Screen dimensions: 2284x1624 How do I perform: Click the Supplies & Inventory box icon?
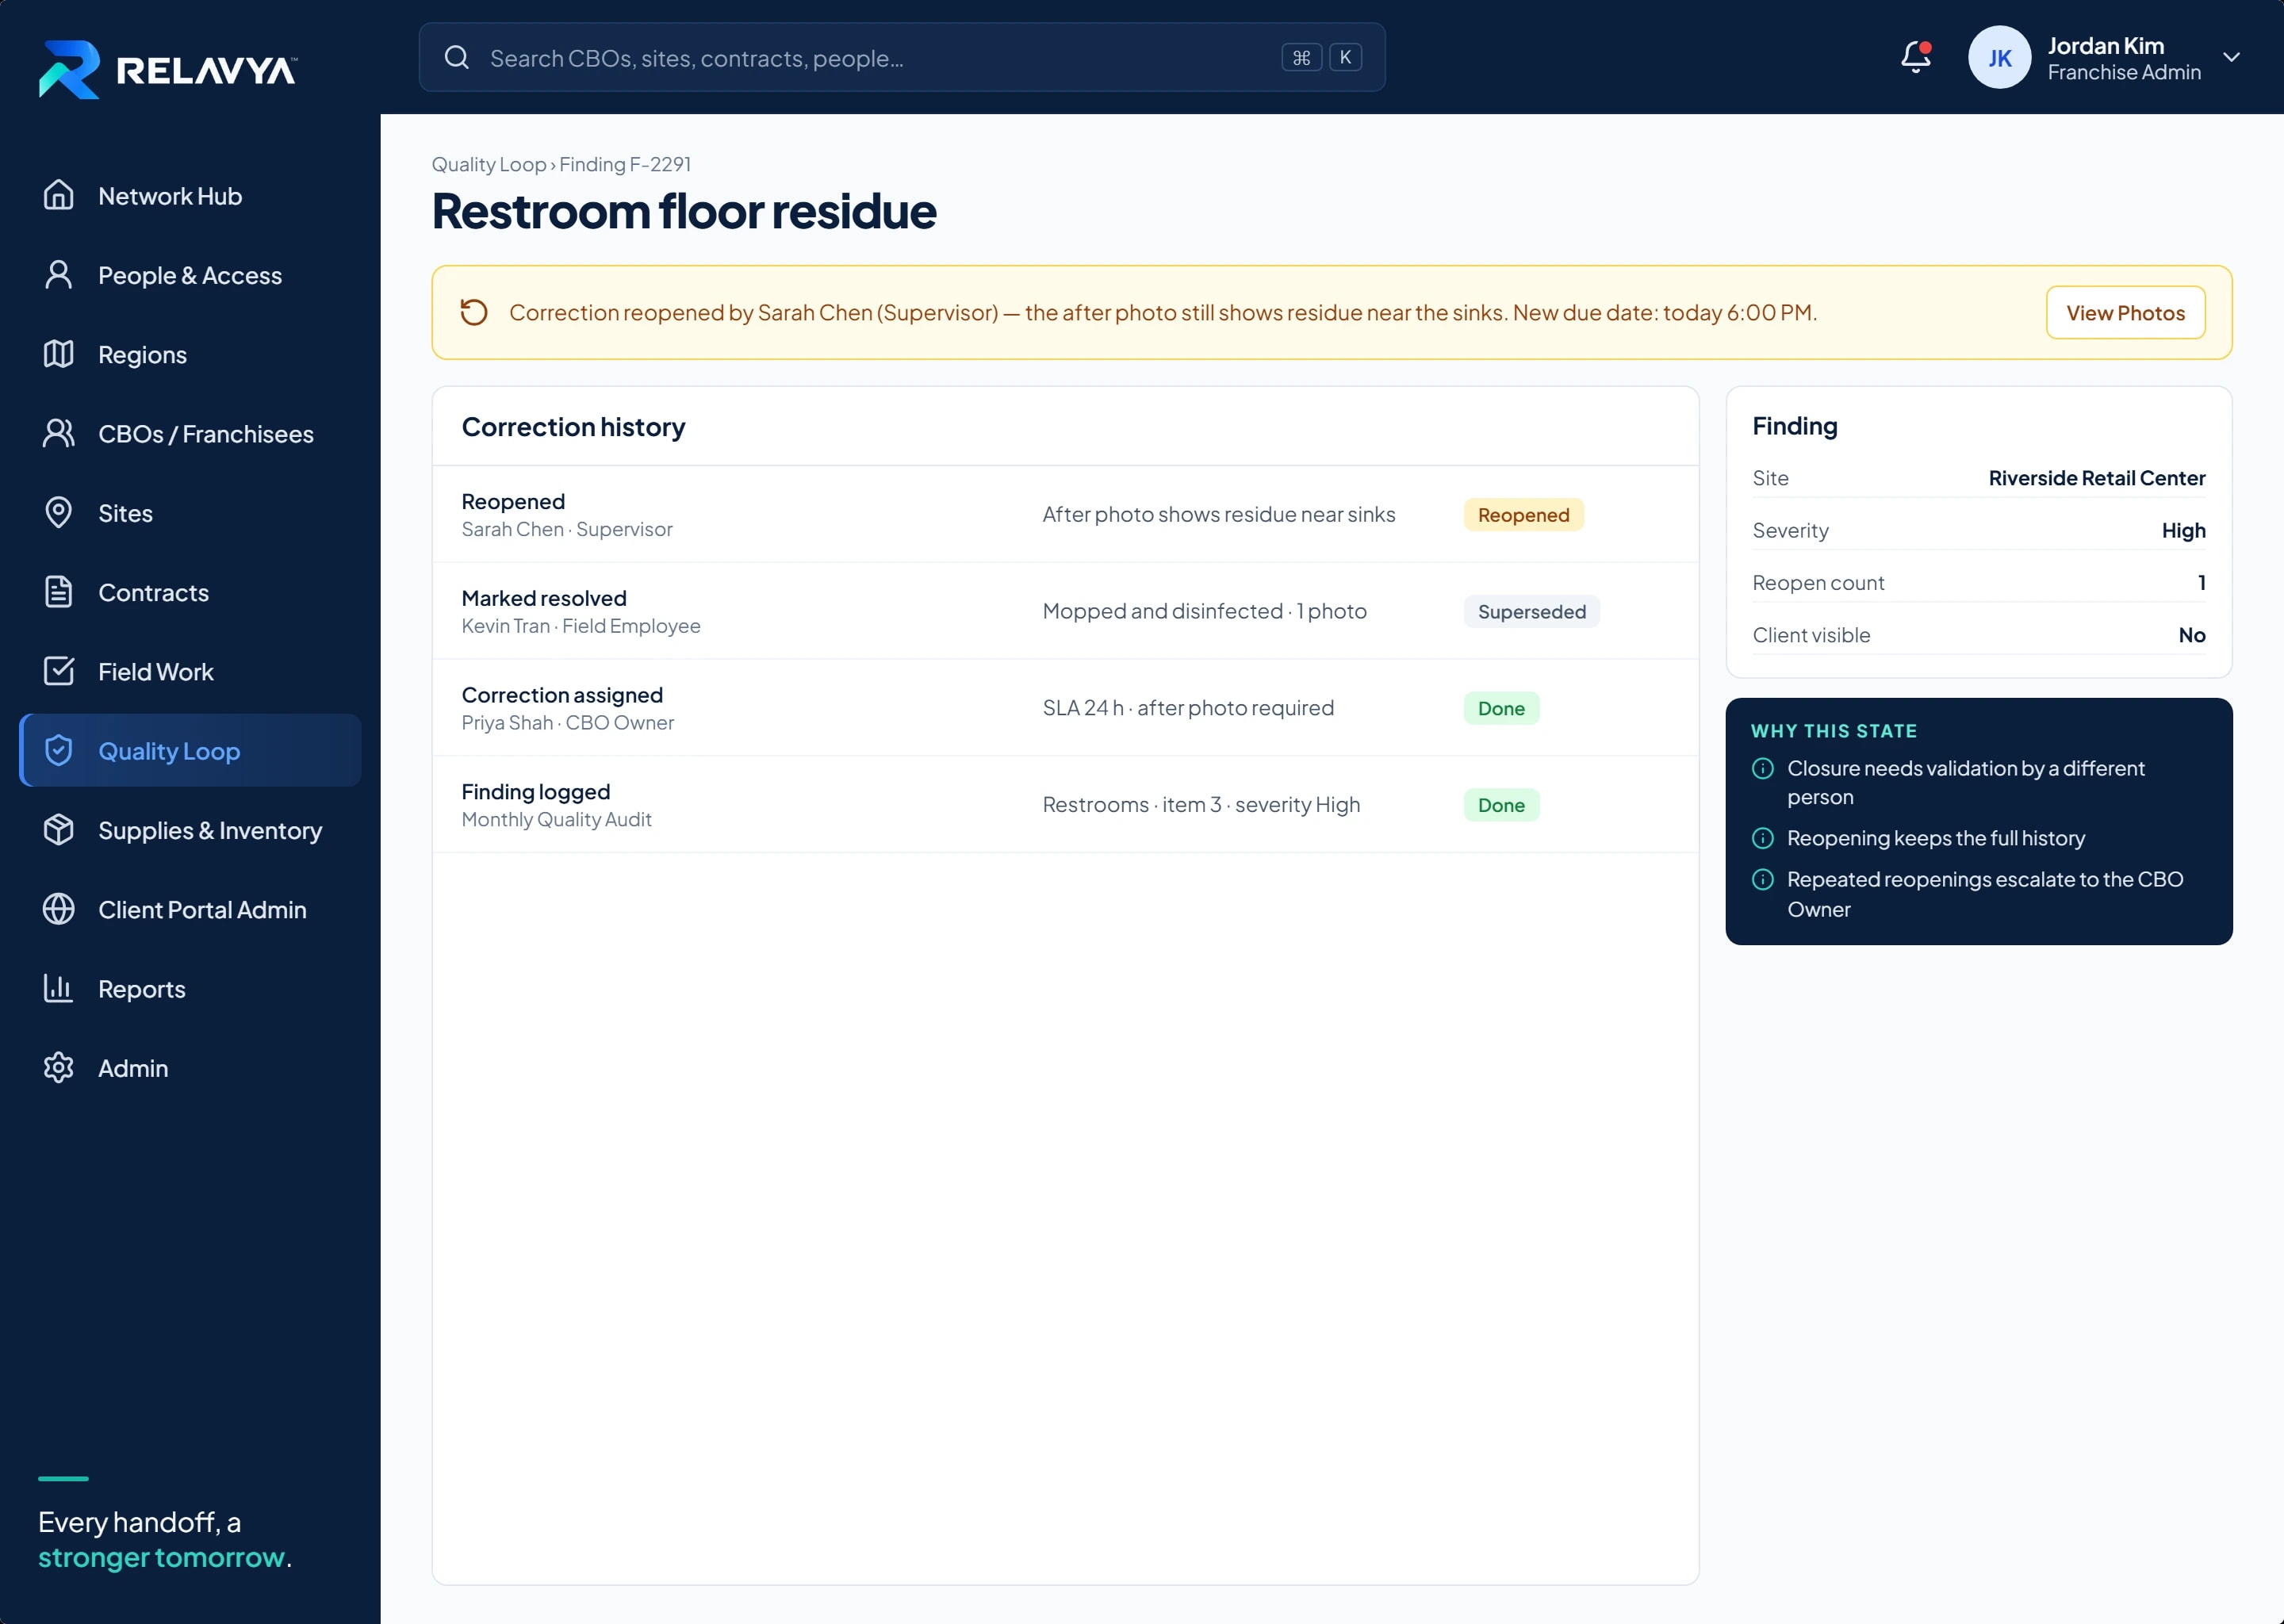(59, 830)
